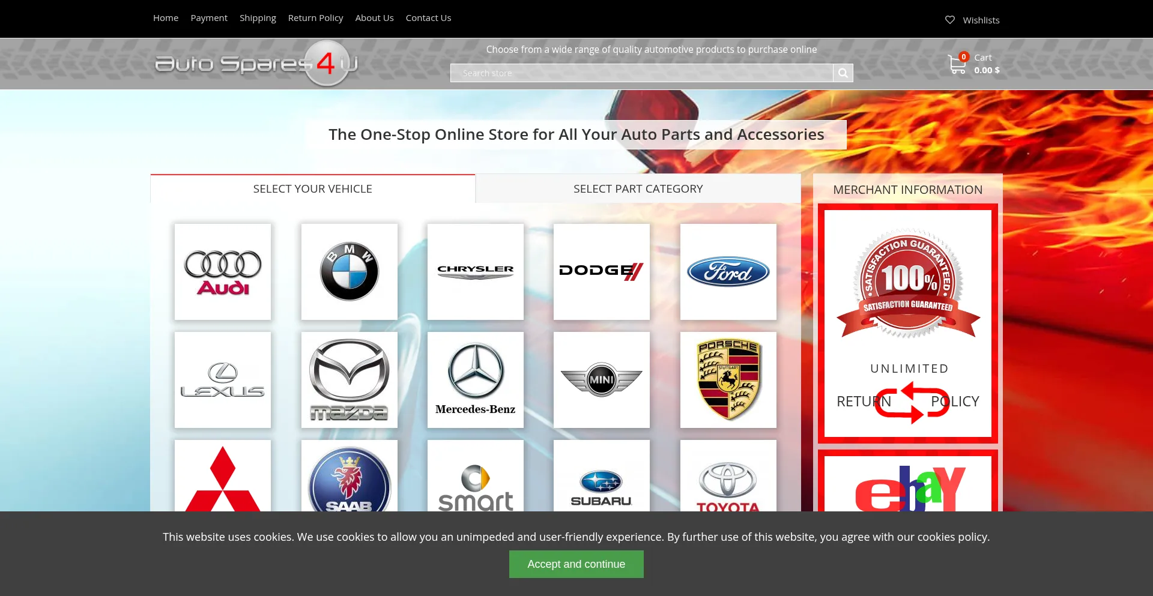Click the Dodge brand logo
1153x596 pixels.
(601, 272)
